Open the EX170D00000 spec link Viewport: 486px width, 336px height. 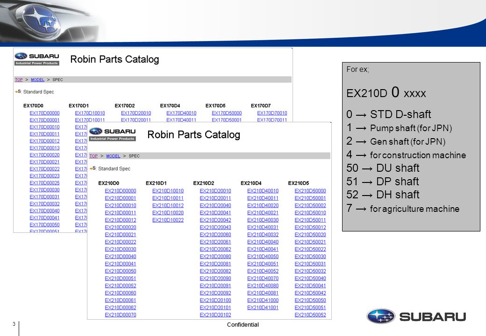(45, 113)
